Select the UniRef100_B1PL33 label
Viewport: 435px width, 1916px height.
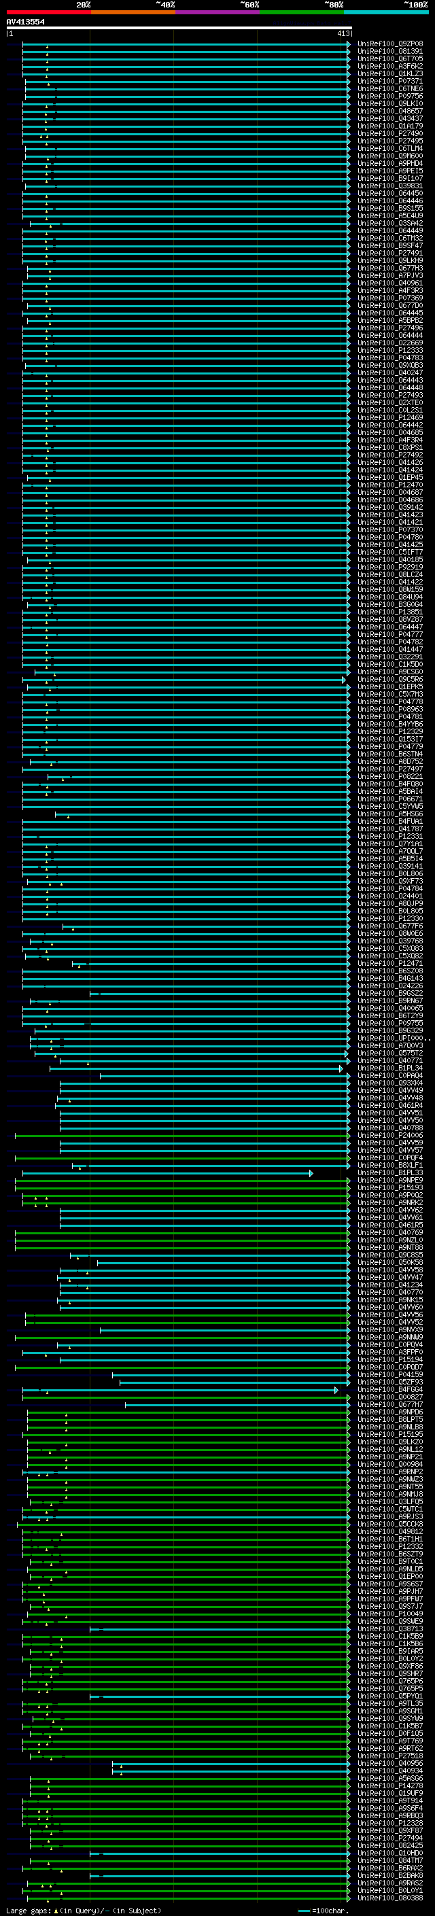point(389,1173)
